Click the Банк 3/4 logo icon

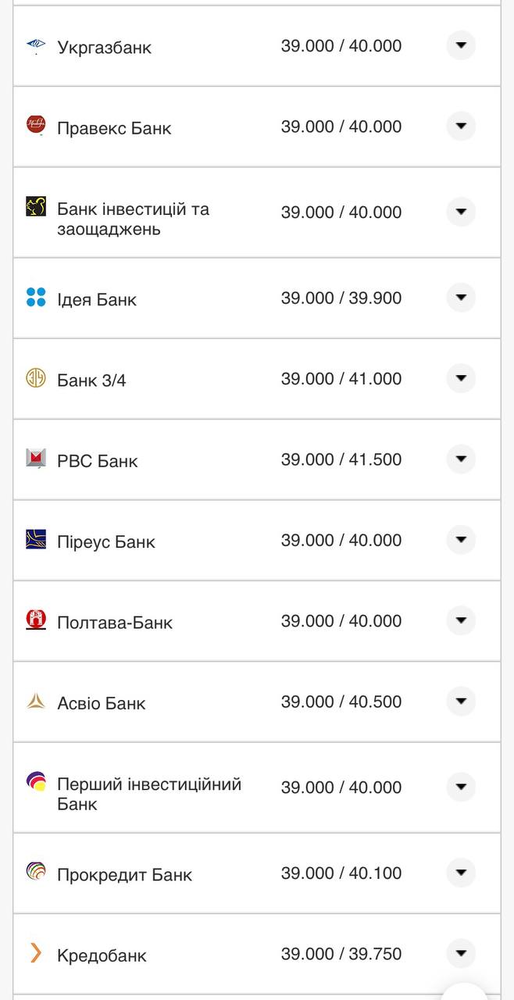pos(36,379)
